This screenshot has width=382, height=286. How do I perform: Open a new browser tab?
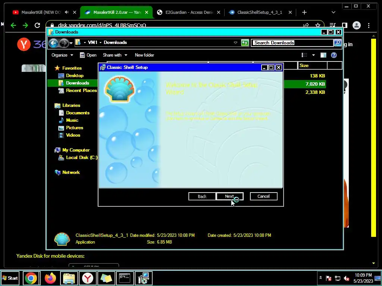304,12
